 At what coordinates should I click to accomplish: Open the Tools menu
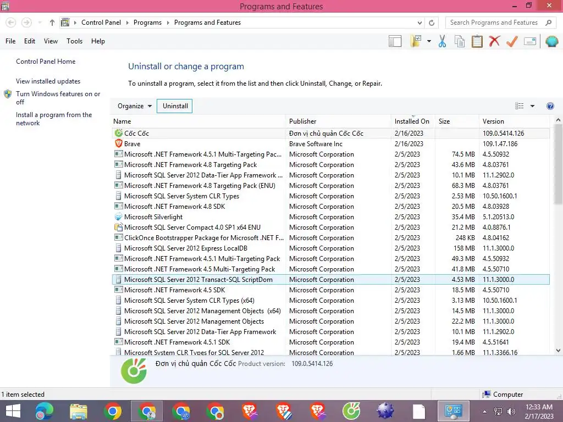coord(74,41)
